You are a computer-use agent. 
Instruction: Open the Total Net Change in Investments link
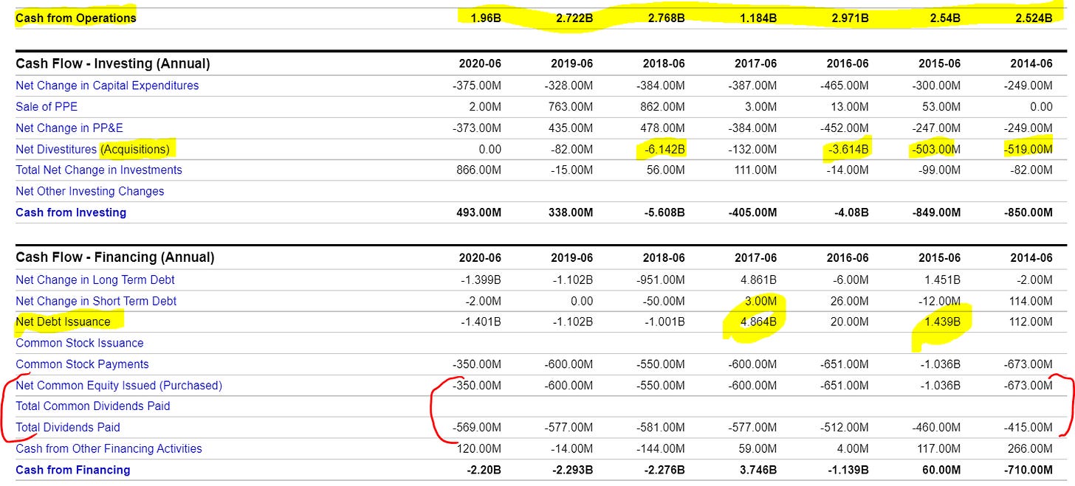tap(99, 170)
